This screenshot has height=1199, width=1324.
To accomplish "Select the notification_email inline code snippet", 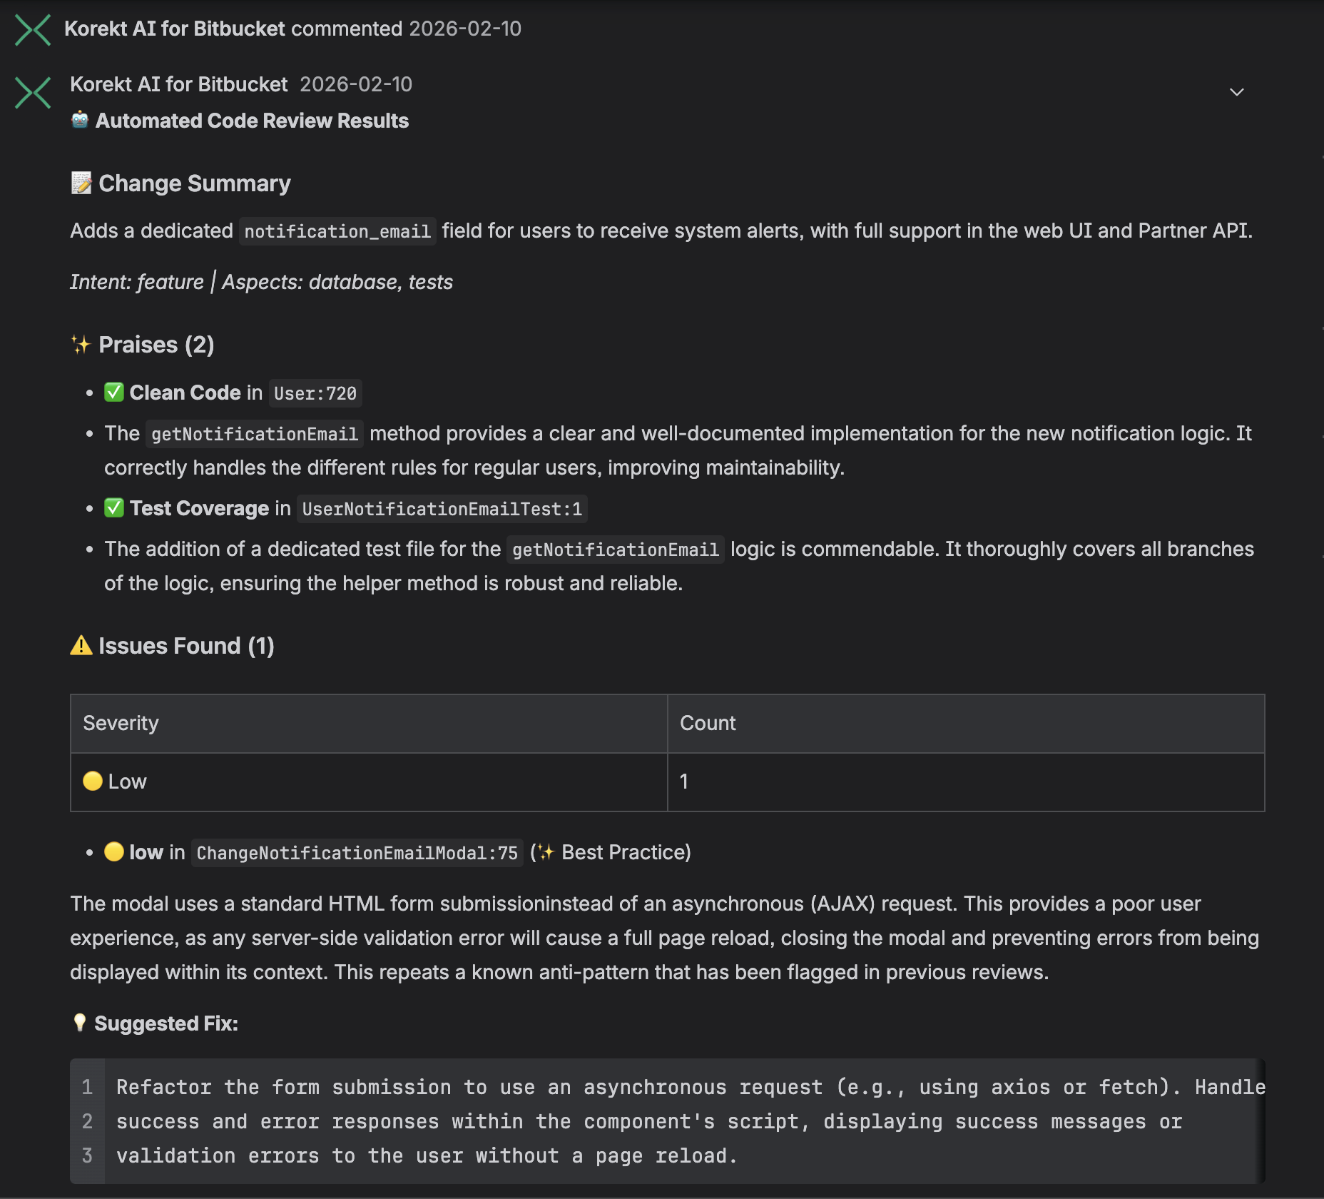I will [x=336, y=231].
